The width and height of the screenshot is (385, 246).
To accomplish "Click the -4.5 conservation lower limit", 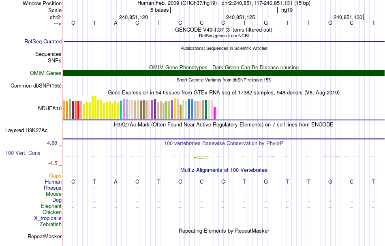I will pyautogui.click(x=53, y=163).
